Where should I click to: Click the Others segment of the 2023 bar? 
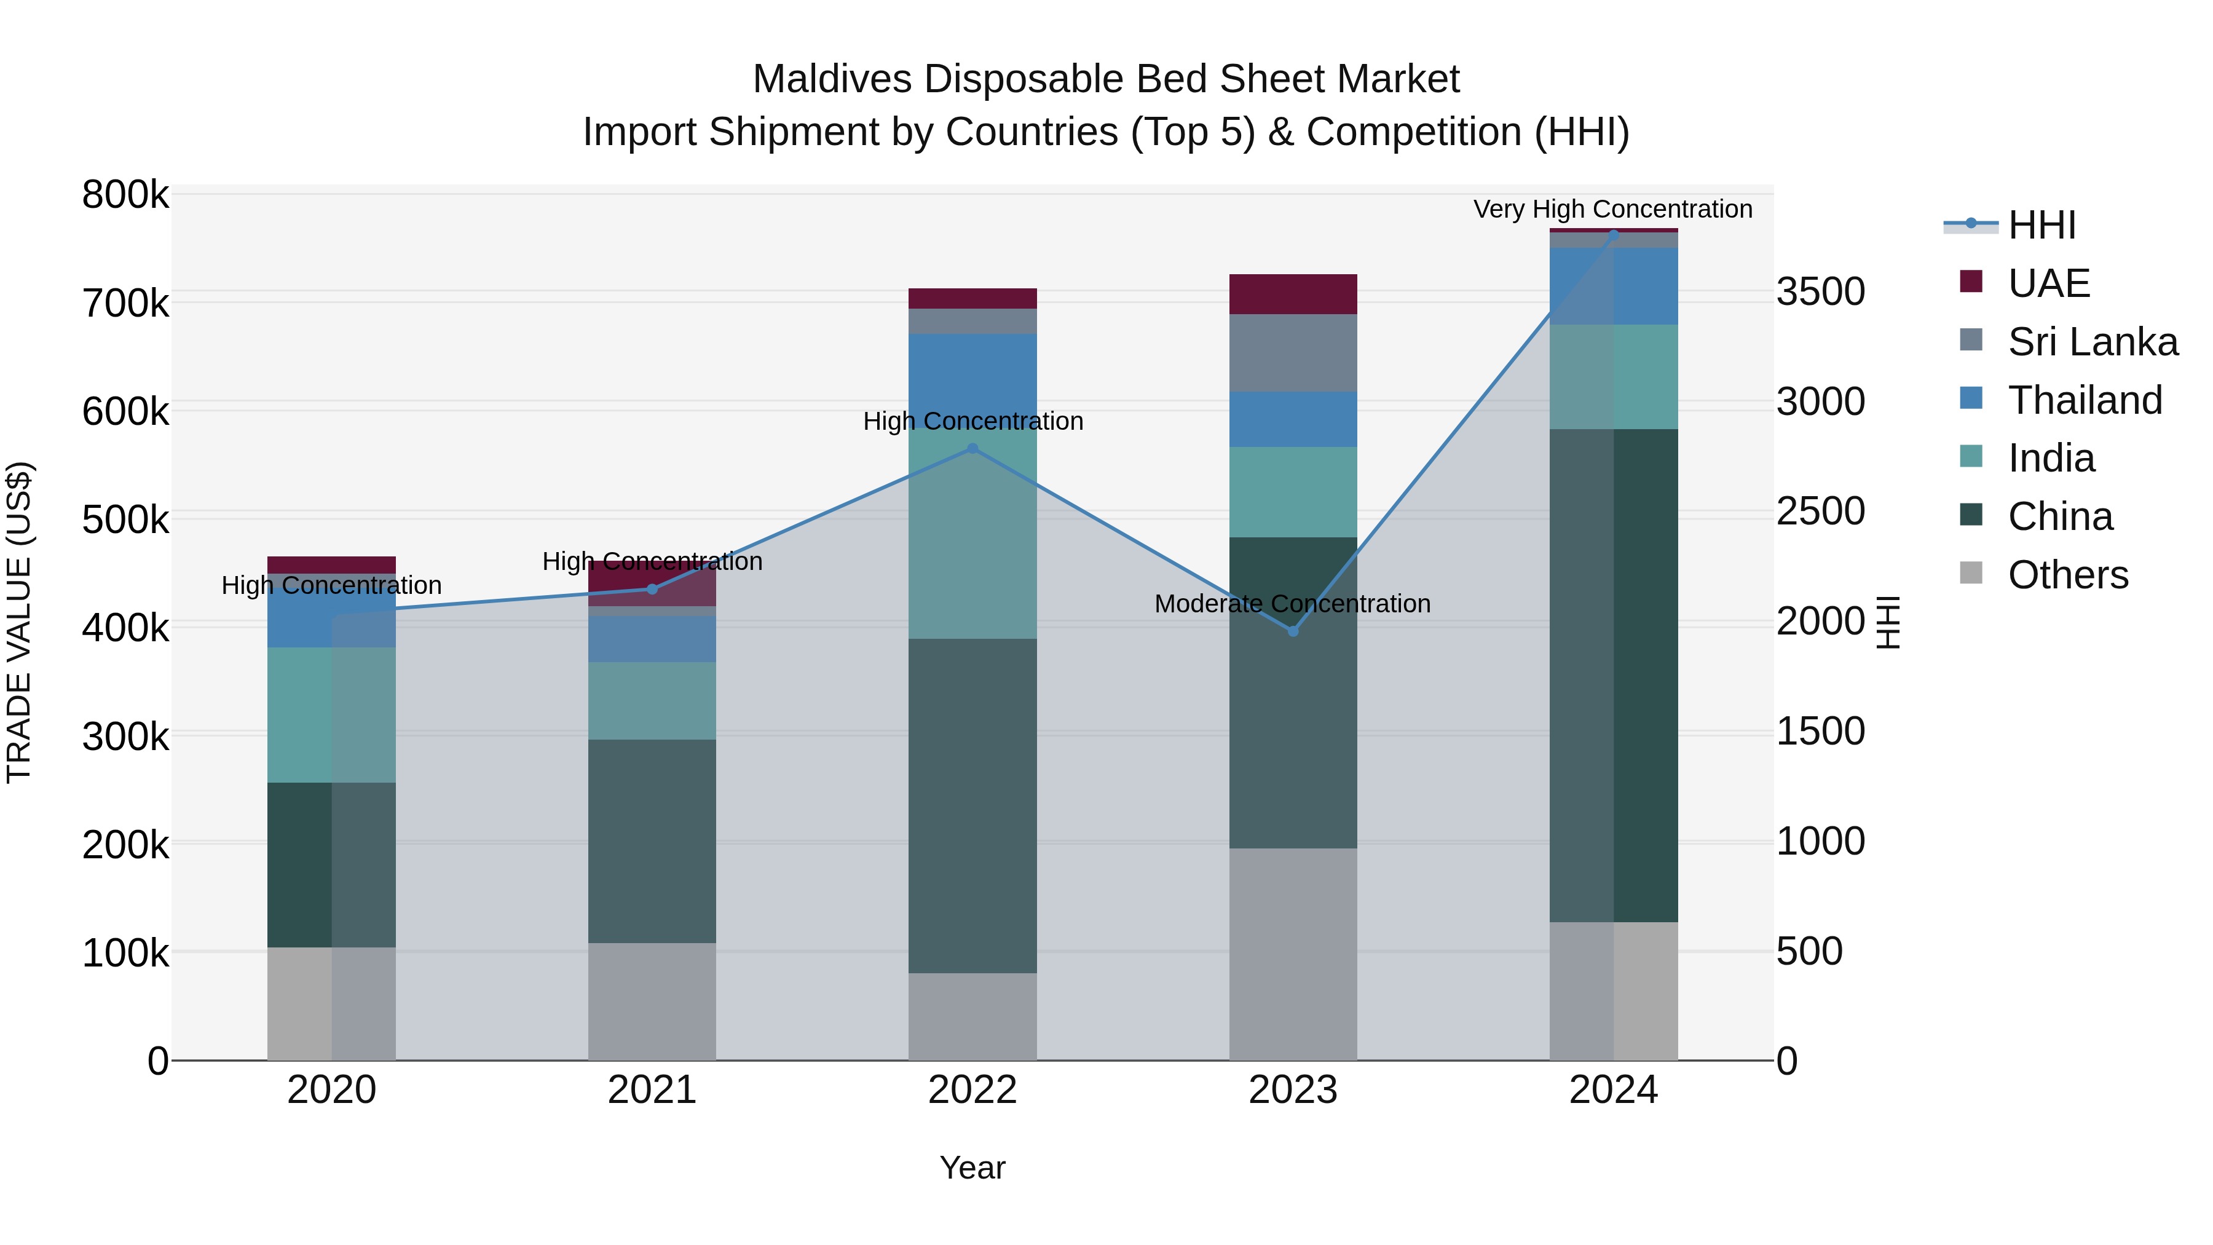click(x=1293, y=955)
